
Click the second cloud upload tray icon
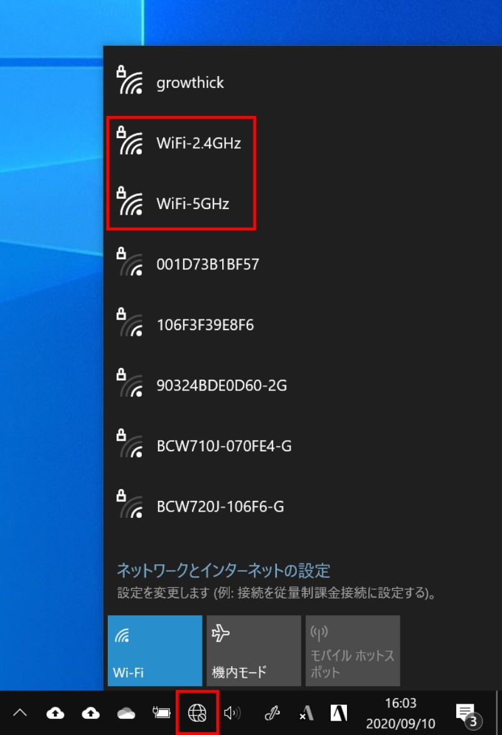coord(90,713)
